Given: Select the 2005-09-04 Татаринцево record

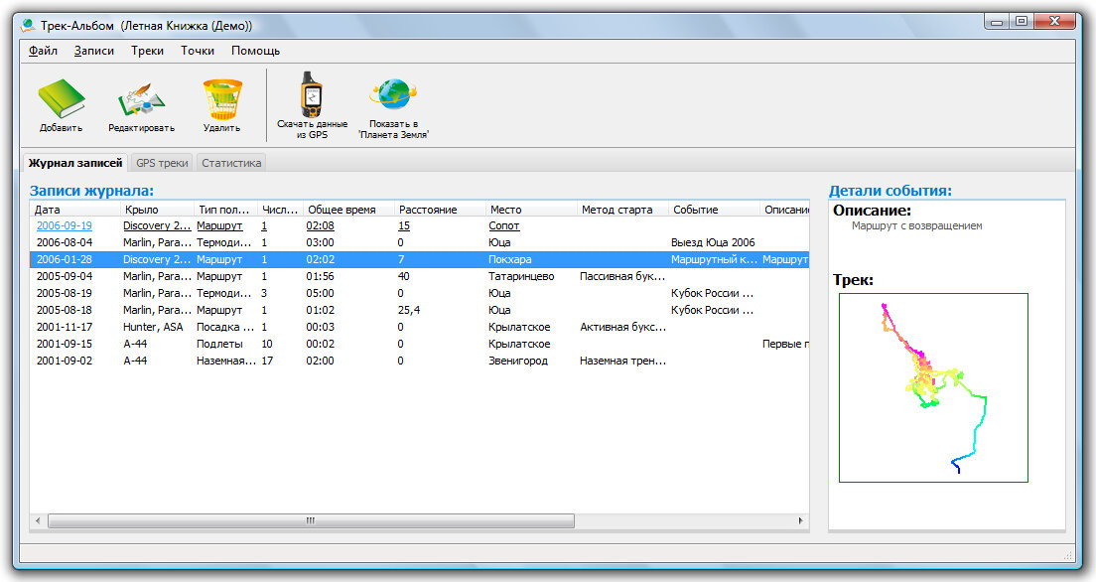Looking at the screenshot, I should (298, 276).
